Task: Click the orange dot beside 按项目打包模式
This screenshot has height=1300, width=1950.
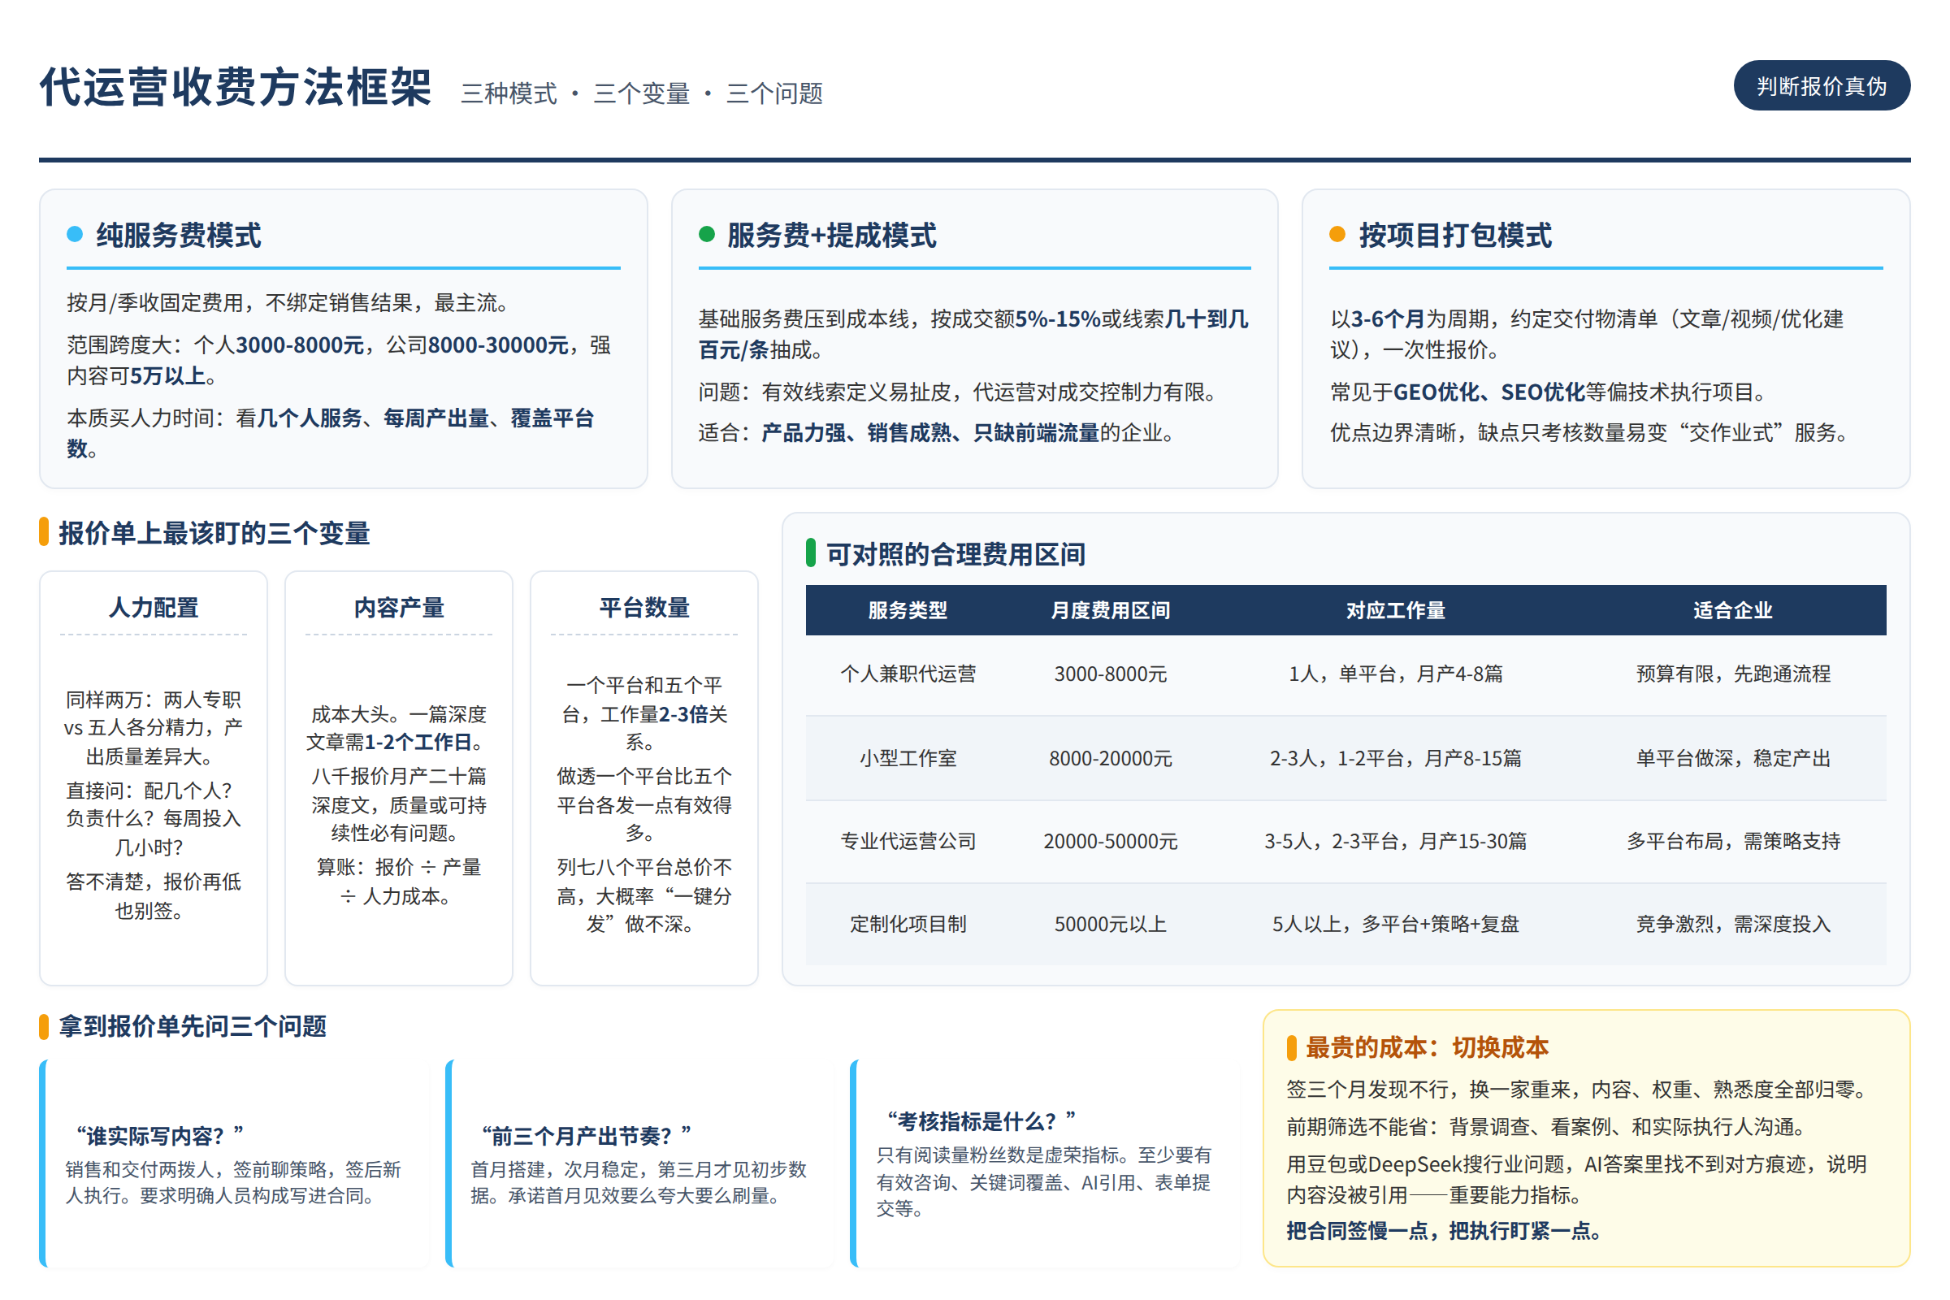Action: coord(1337,234)
